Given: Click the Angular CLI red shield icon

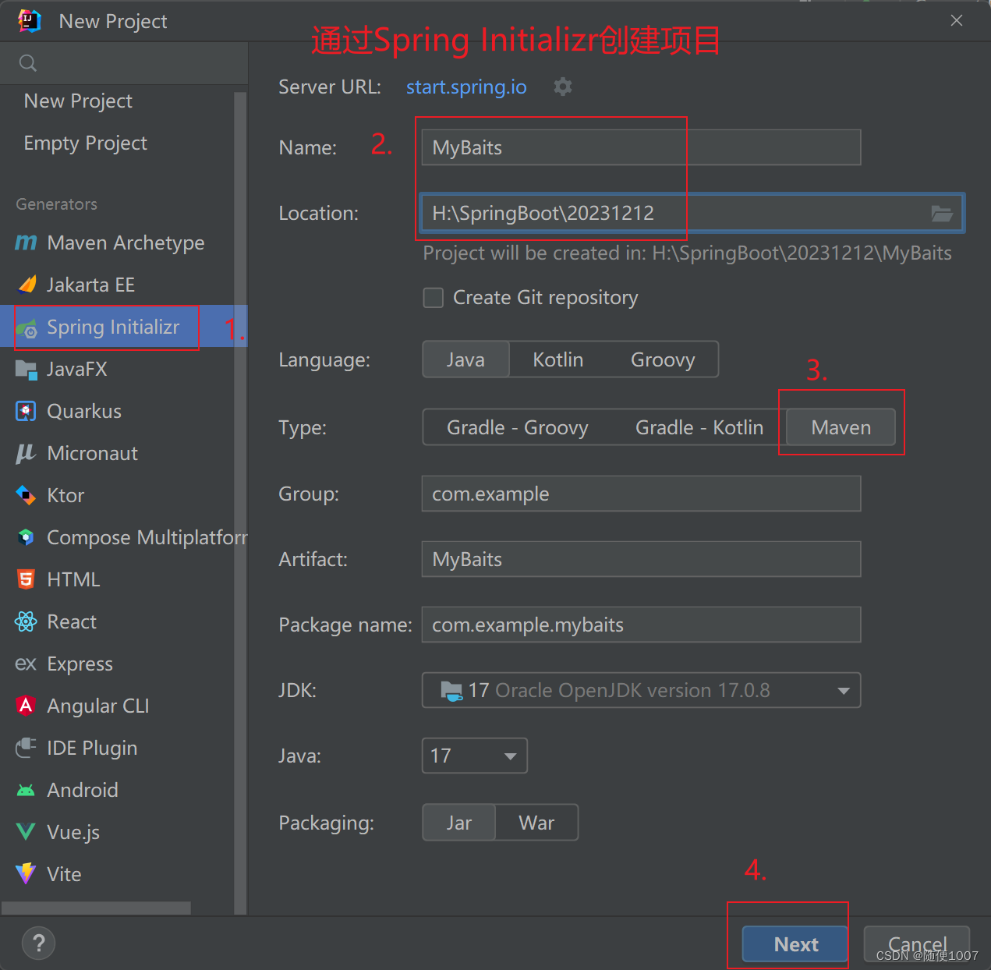Looking at the screenshot, I should 27,706.
